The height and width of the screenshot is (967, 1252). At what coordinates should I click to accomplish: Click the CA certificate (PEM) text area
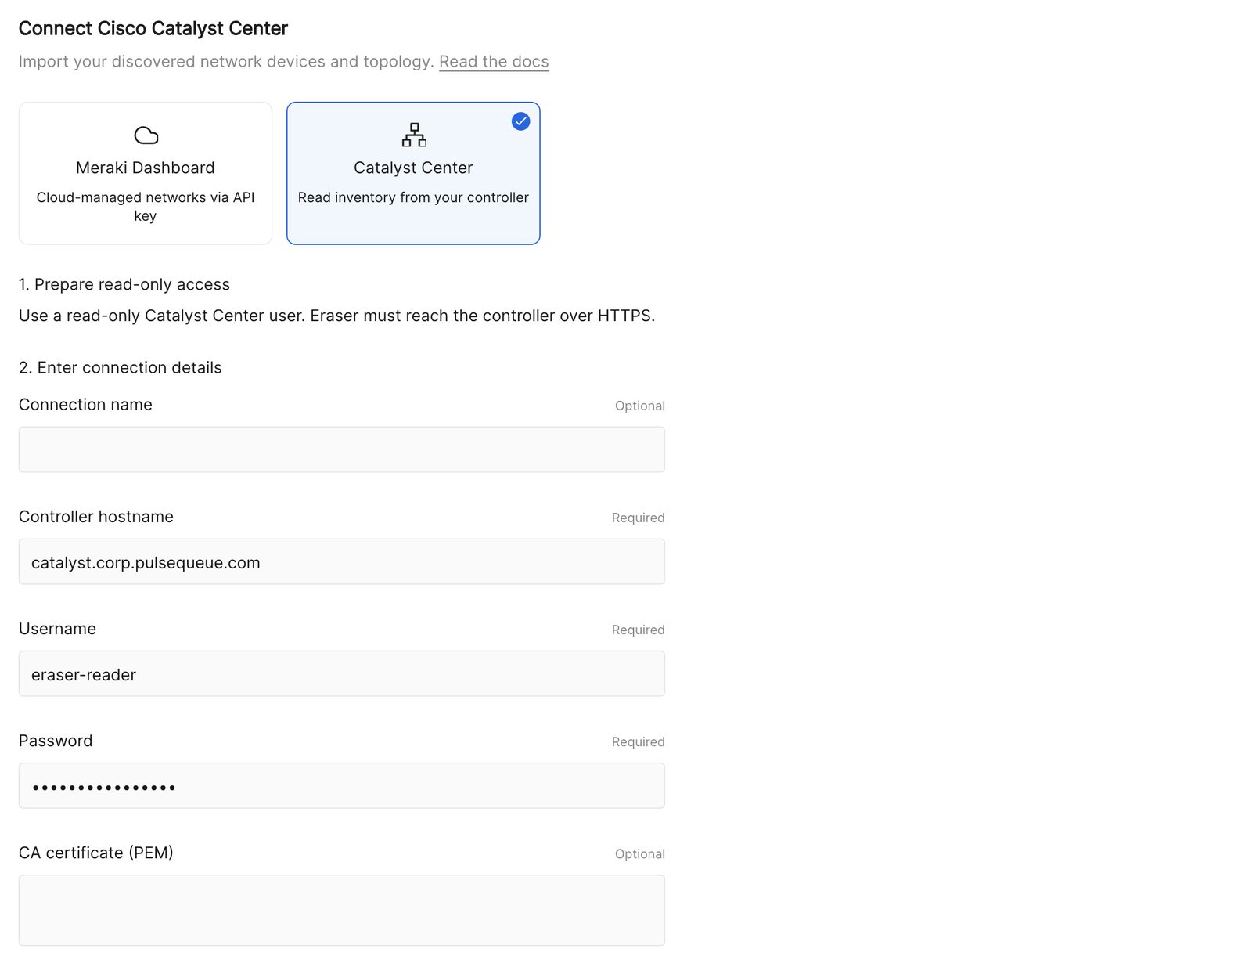342,910
